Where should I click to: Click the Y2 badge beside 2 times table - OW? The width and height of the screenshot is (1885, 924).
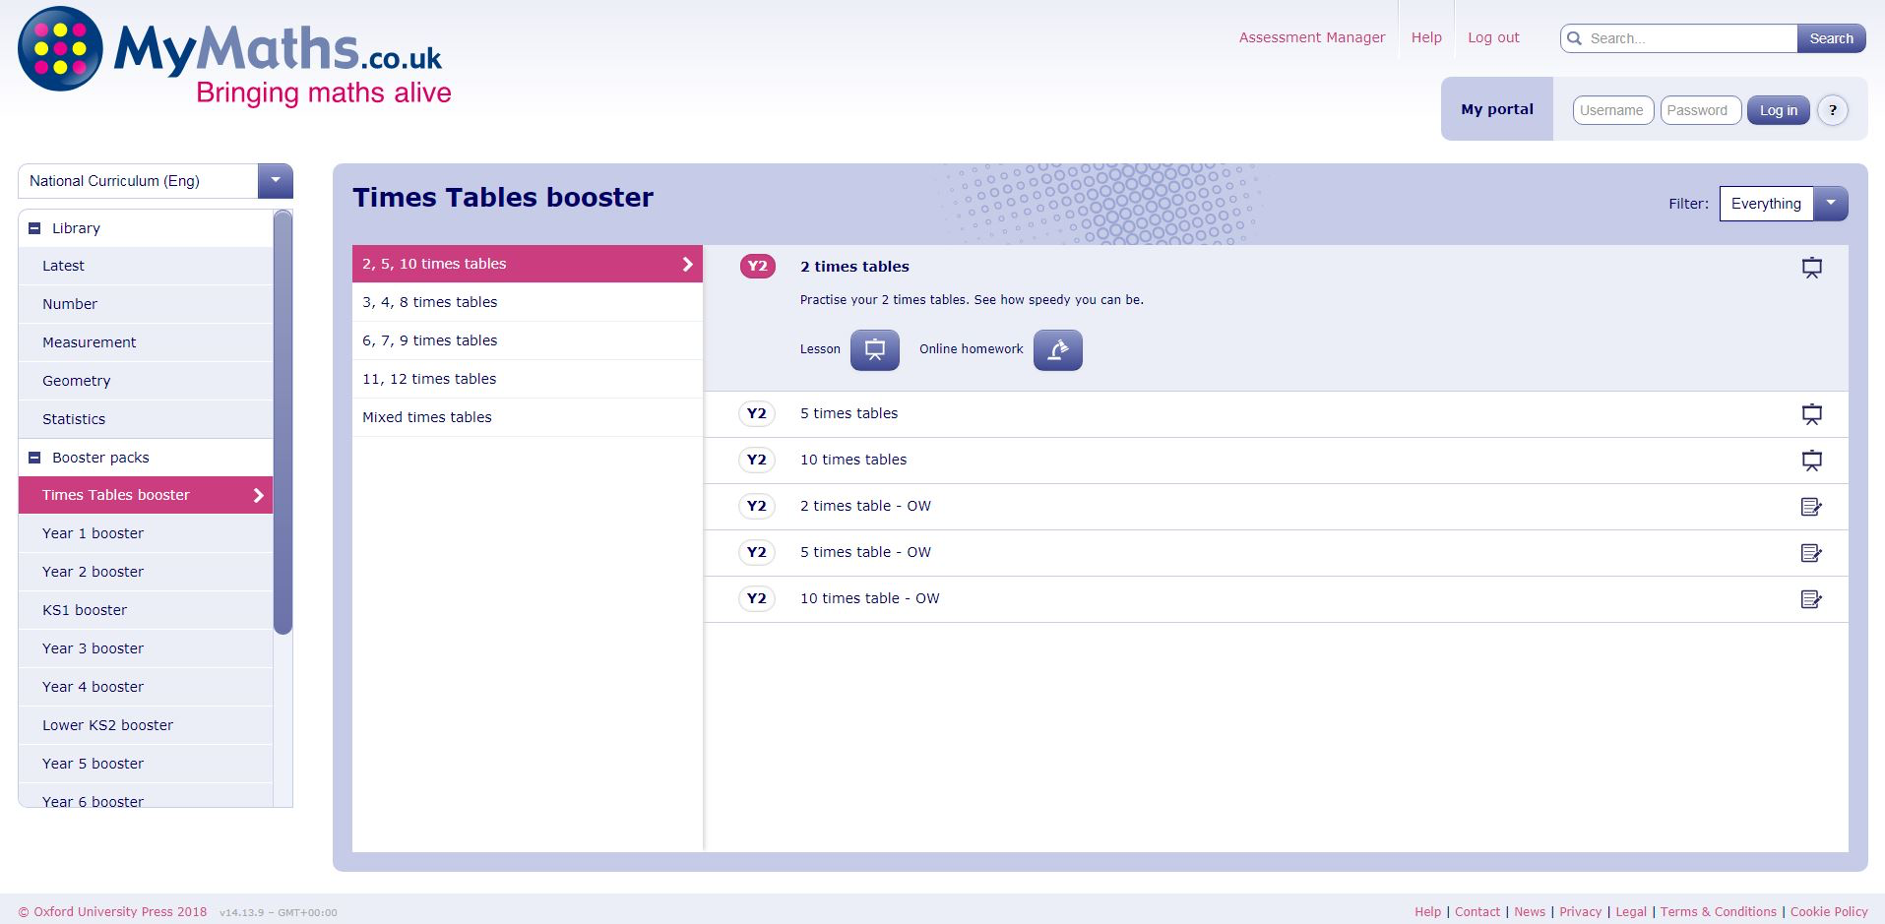click(x=756, y=506)
